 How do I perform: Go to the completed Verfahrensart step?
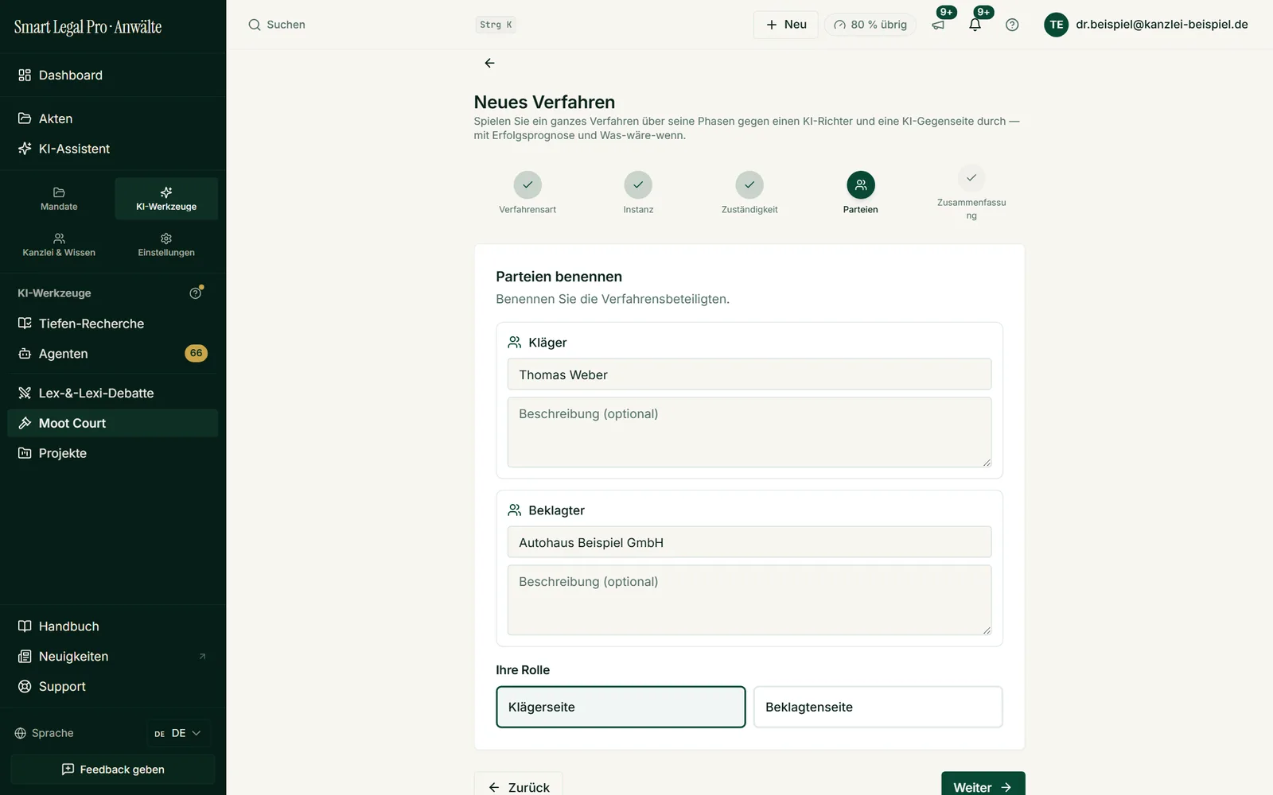click(527, 185)
